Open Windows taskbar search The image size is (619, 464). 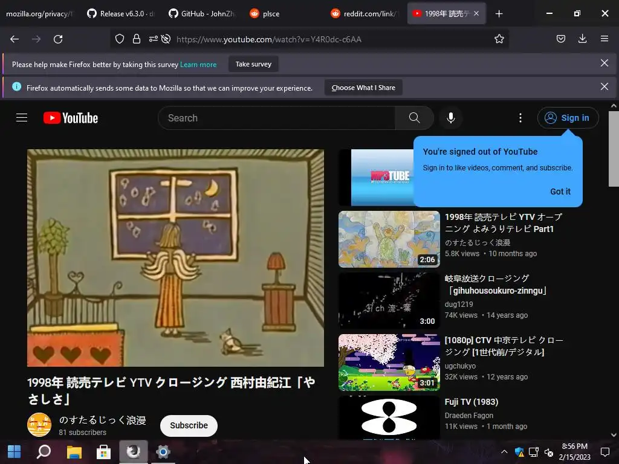(44, 452)
